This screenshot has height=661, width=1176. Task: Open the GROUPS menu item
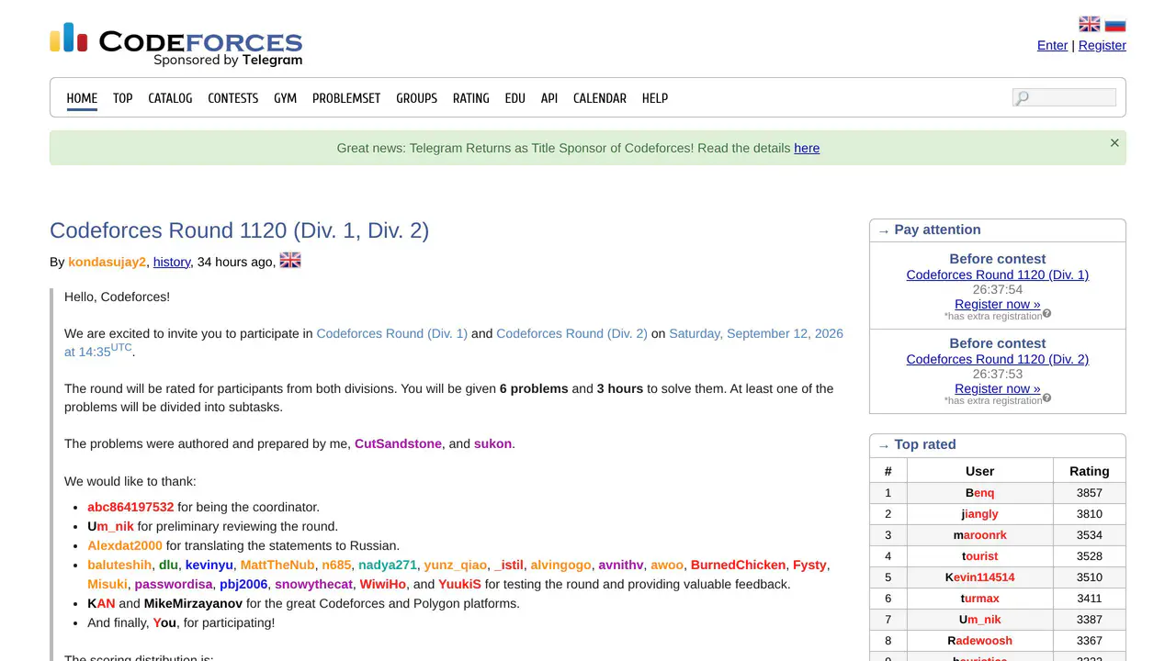point(417,98)
